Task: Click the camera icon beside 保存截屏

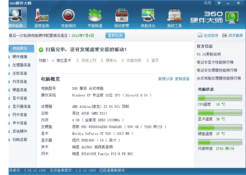Action: tap(225, 35)
